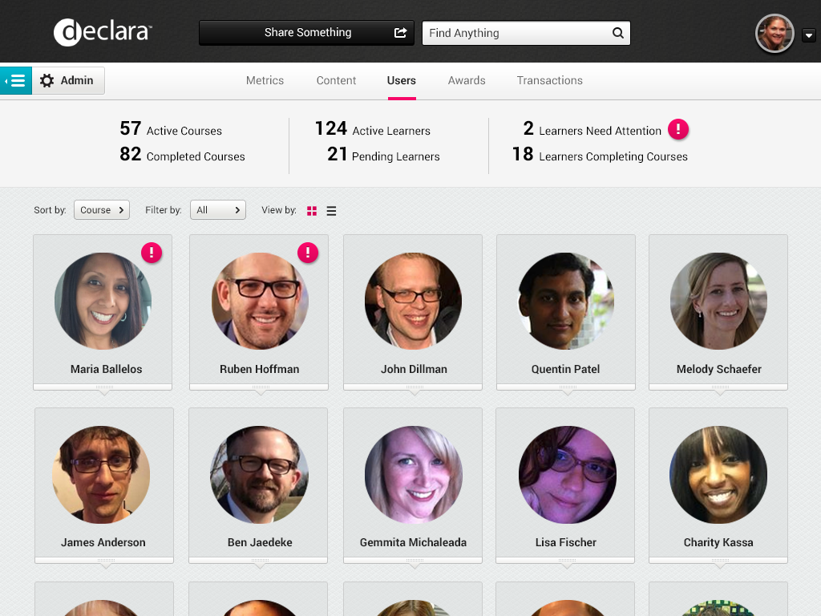Click the Find Anything search field

[x=526, y=33]
